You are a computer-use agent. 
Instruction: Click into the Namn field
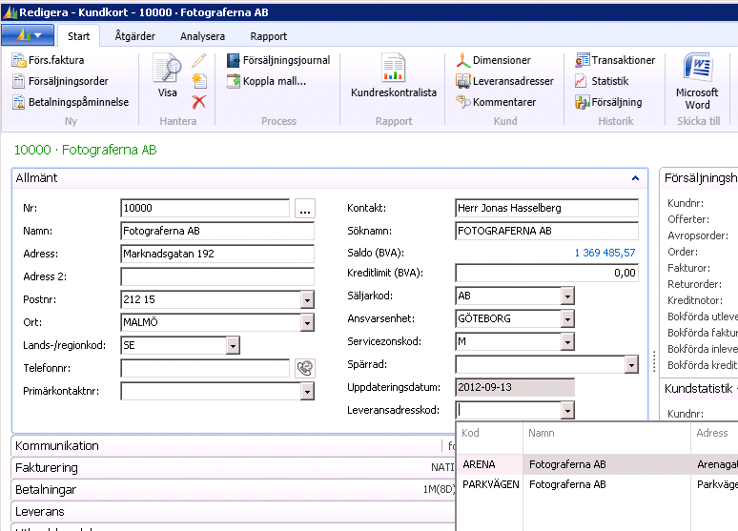217,231
